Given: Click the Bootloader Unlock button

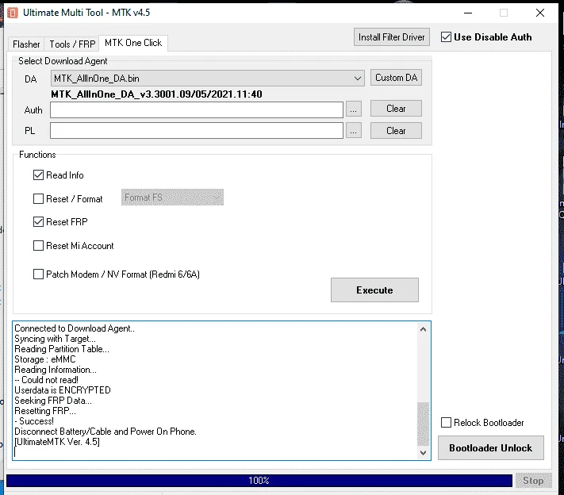Looking at the screenshot, I should coord(490,448).
